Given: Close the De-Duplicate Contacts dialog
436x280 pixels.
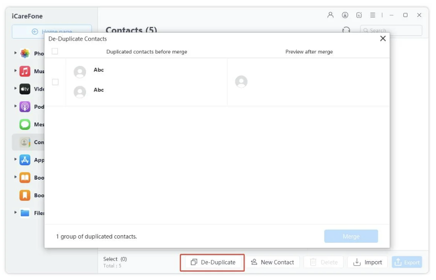Looking at the screenshot, I should click(383, 39).
